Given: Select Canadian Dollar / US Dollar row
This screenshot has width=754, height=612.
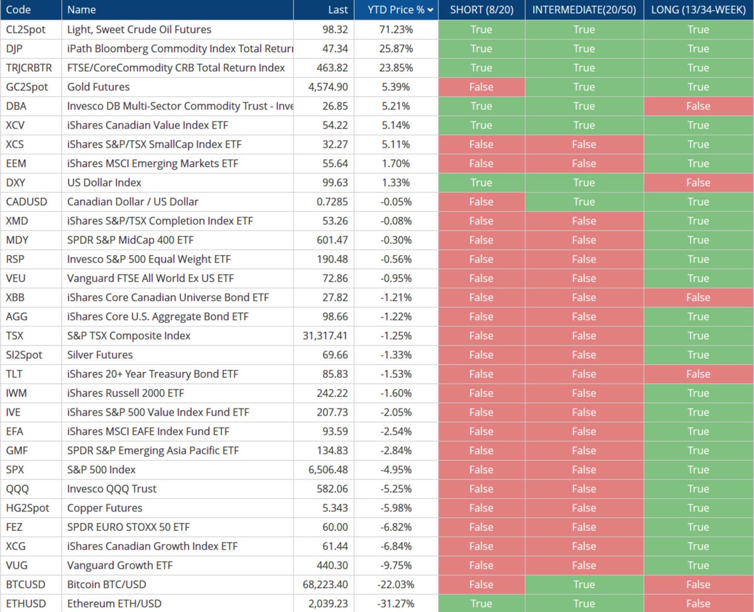Looking at the screenshot, I should point(377,202).
